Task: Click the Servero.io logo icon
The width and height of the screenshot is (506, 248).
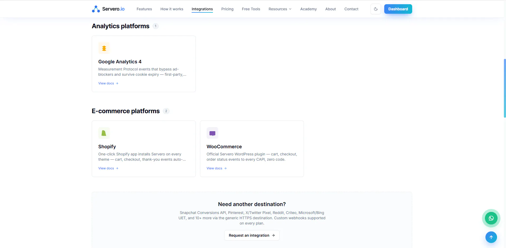Action: [x=96, y=9]
